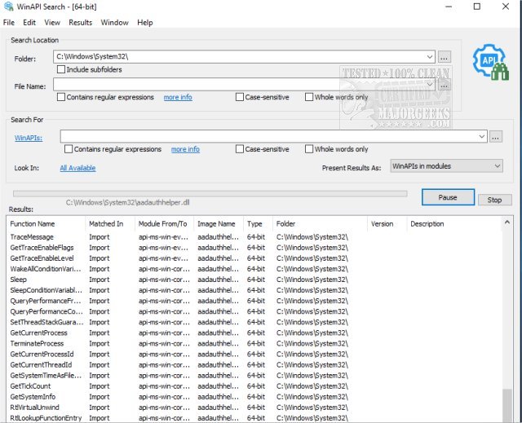
Task: Open the View menu
Action: [x=52, y=23]
